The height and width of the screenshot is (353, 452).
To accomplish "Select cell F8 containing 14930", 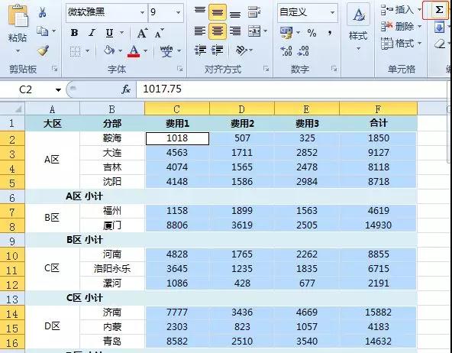I will tap(378, 225).
